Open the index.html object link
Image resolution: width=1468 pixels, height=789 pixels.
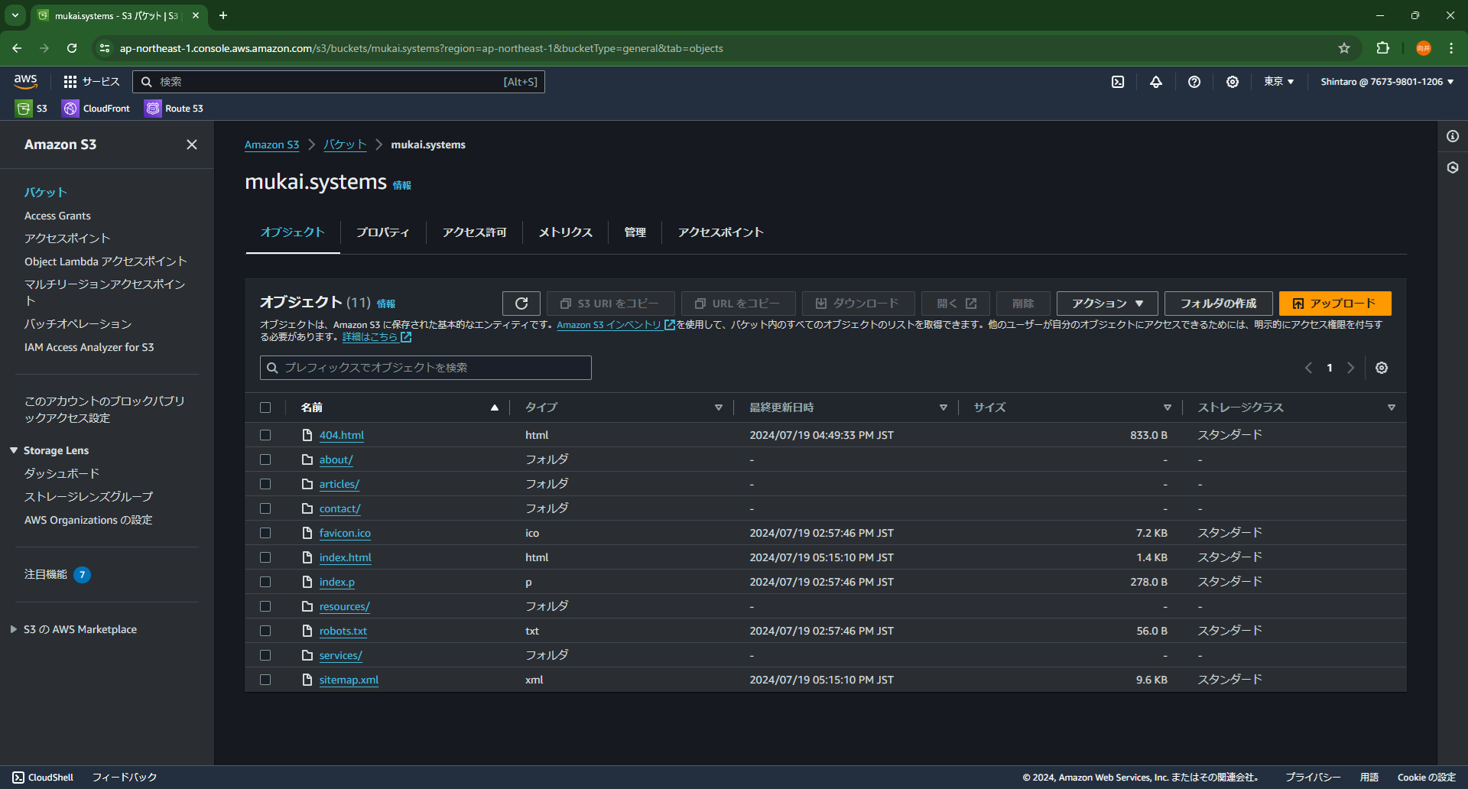click(x=346, y=557)
